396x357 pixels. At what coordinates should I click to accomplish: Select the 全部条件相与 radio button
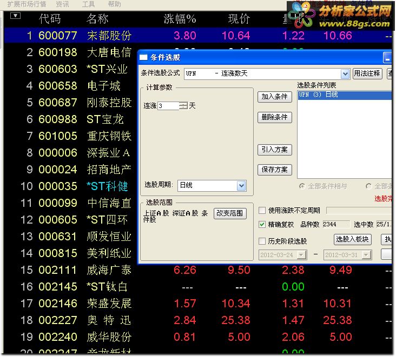click(302, 186)
